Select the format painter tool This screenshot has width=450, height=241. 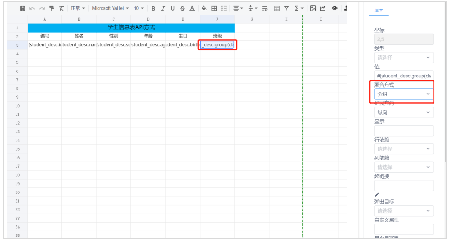coord(52,8)
